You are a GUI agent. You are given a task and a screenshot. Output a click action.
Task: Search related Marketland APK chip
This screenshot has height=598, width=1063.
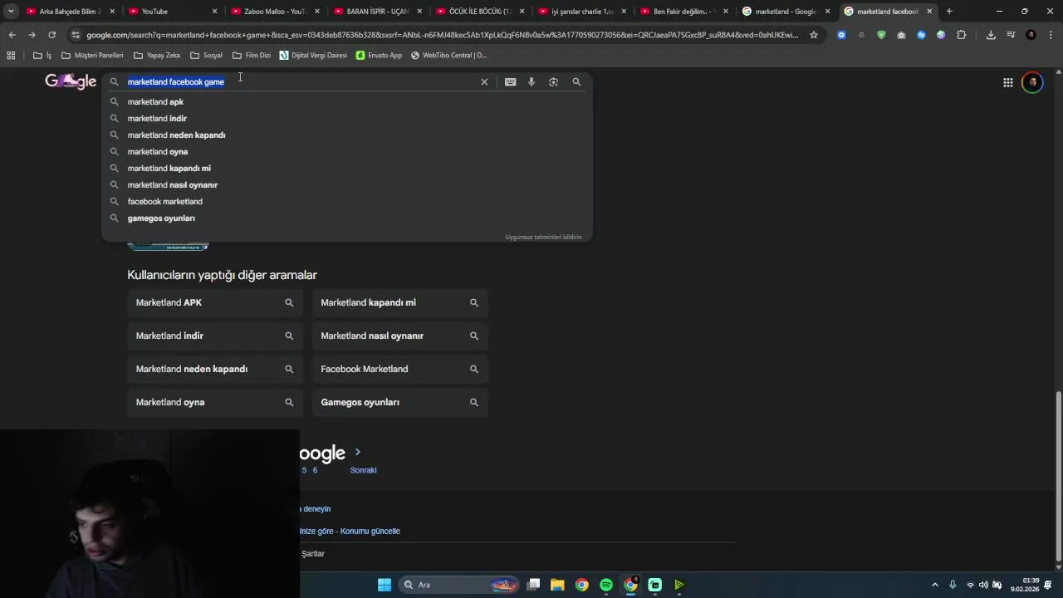(215, 303)
